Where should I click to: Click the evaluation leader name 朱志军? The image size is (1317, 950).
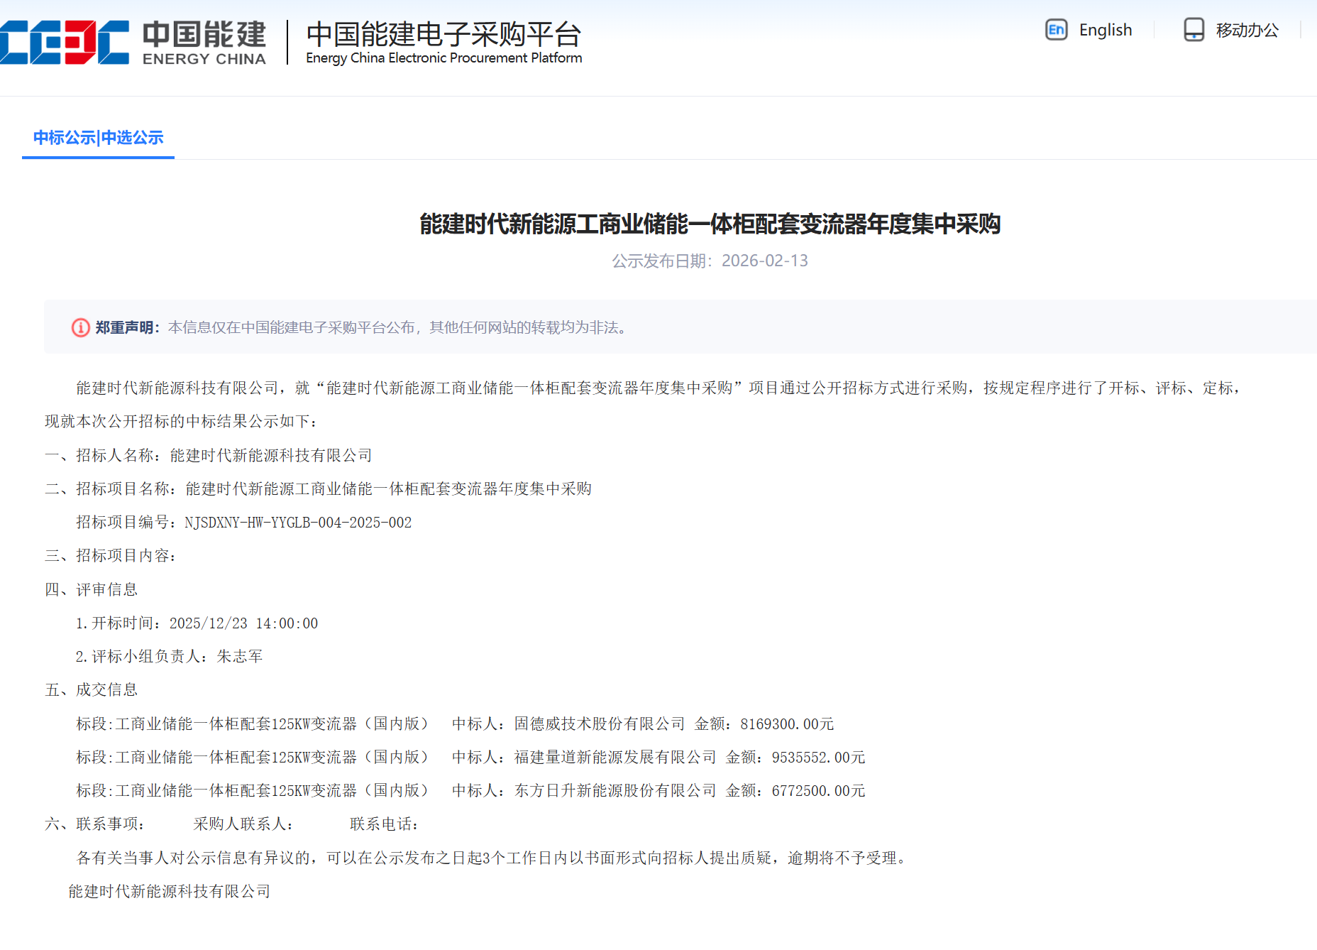pyautogui.click(x=240, y=657)
